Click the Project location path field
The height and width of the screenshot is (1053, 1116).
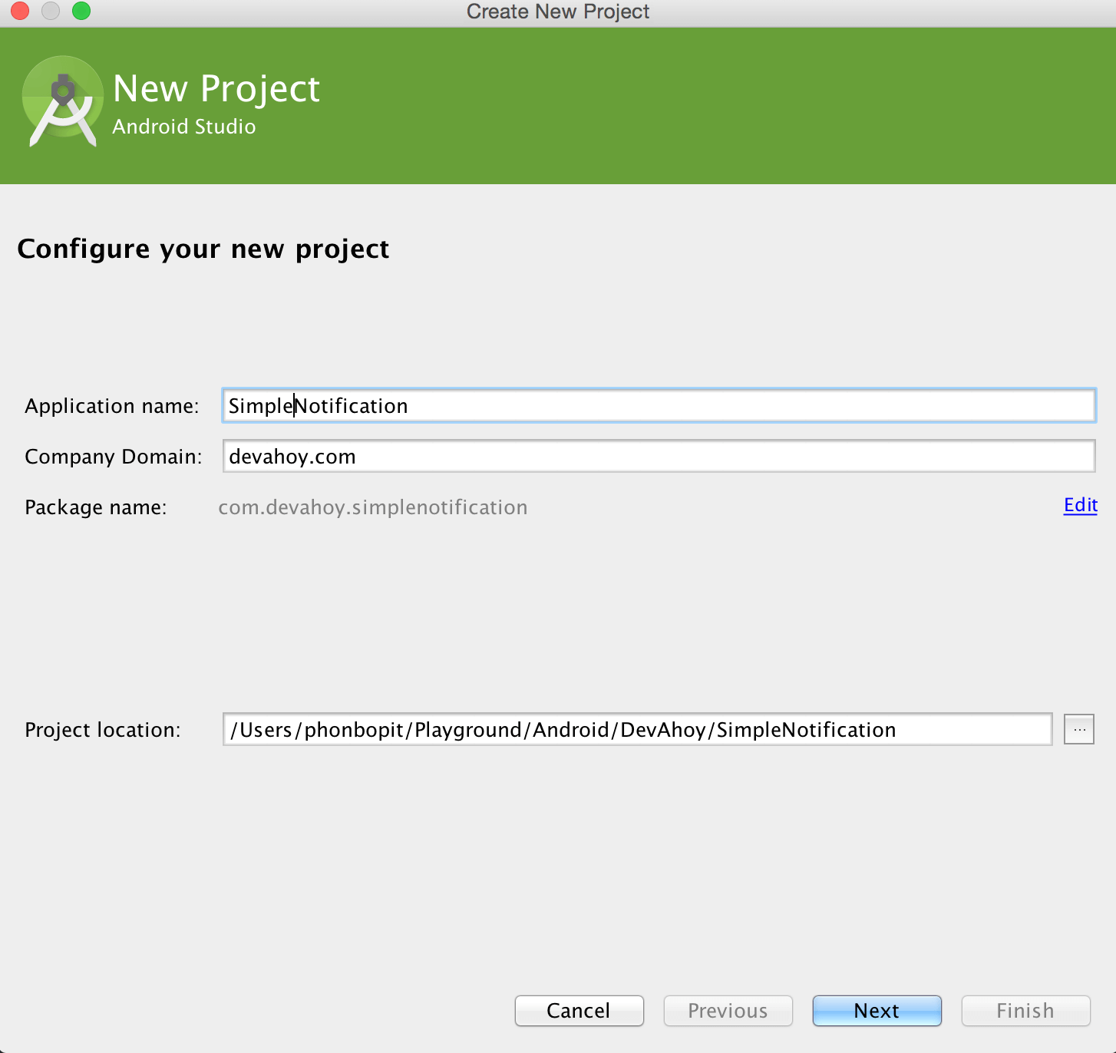pyautogui.click(x=637, y=729)
